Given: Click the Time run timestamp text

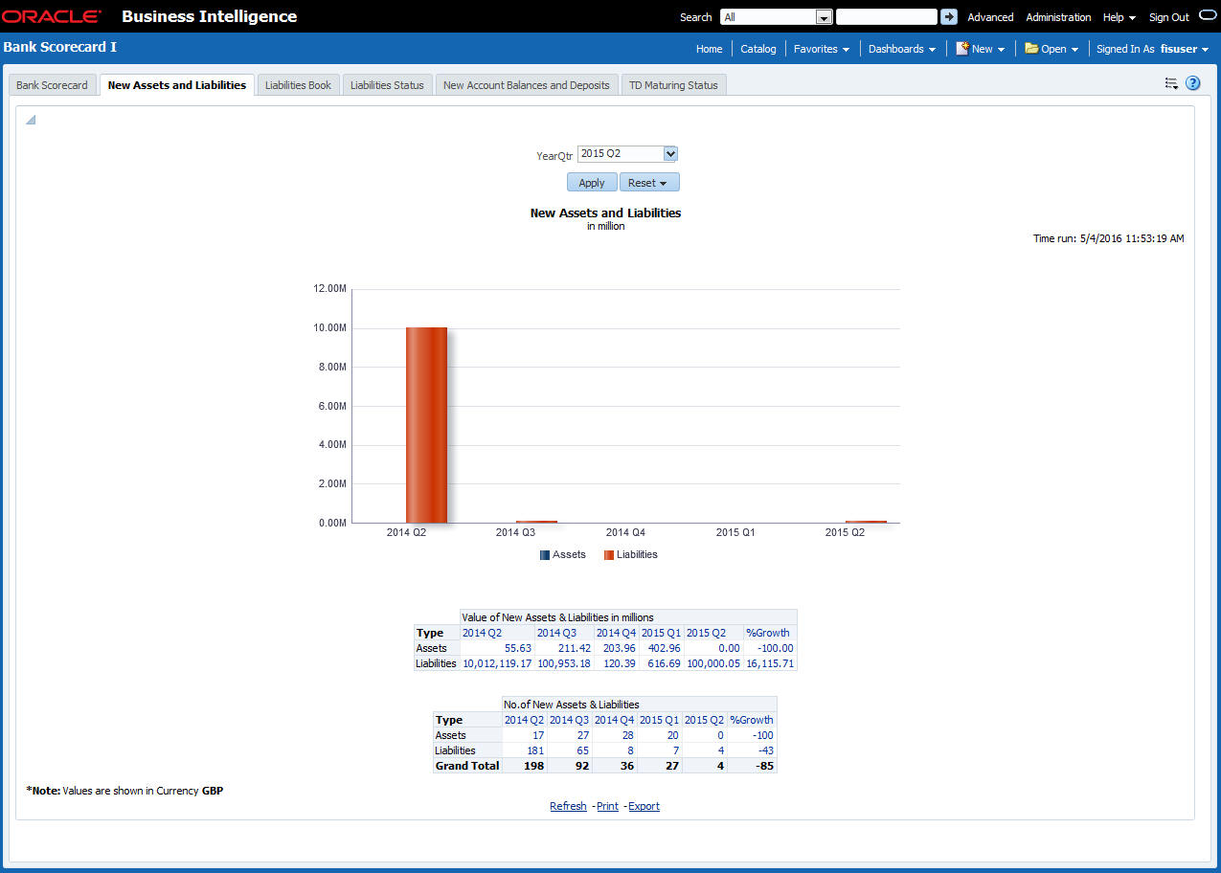Looking at the screenshot, I should tap(1108, 238).
